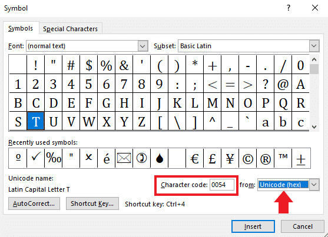Select the dollar sign symbol
This screenshot has height=237, width=328.
88,65
